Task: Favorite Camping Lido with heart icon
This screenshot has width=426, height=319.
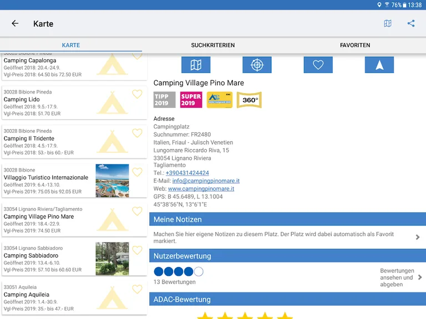Action: [137, 94]
